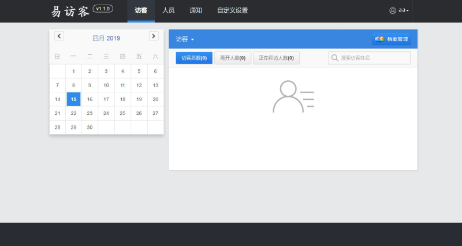This screenshot has height=246, width=462.
Task: Click the empty visitor placeholder icon
Action: click(293, 96)
